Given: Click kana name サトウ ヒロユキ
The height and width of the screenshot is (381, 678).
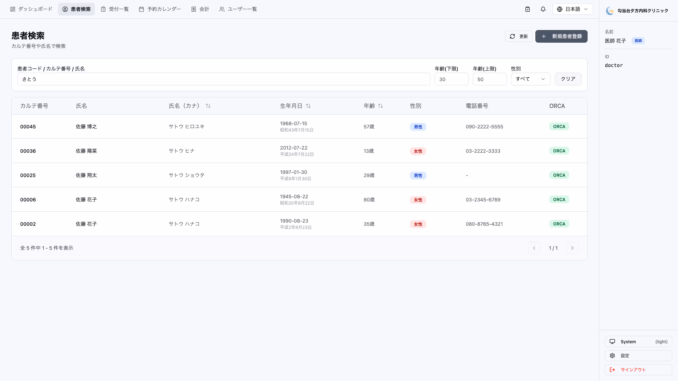Looking at the screenshot, I should tap(186, 127).
